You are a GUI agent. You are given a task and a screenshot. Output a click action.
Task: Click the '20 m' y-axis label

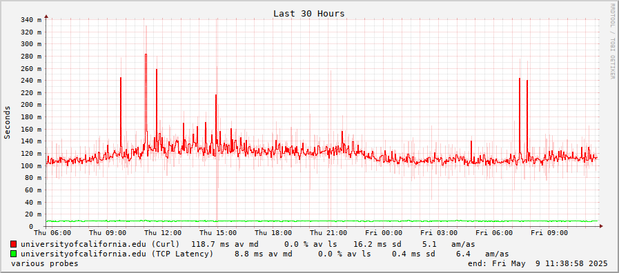(33, 214)
